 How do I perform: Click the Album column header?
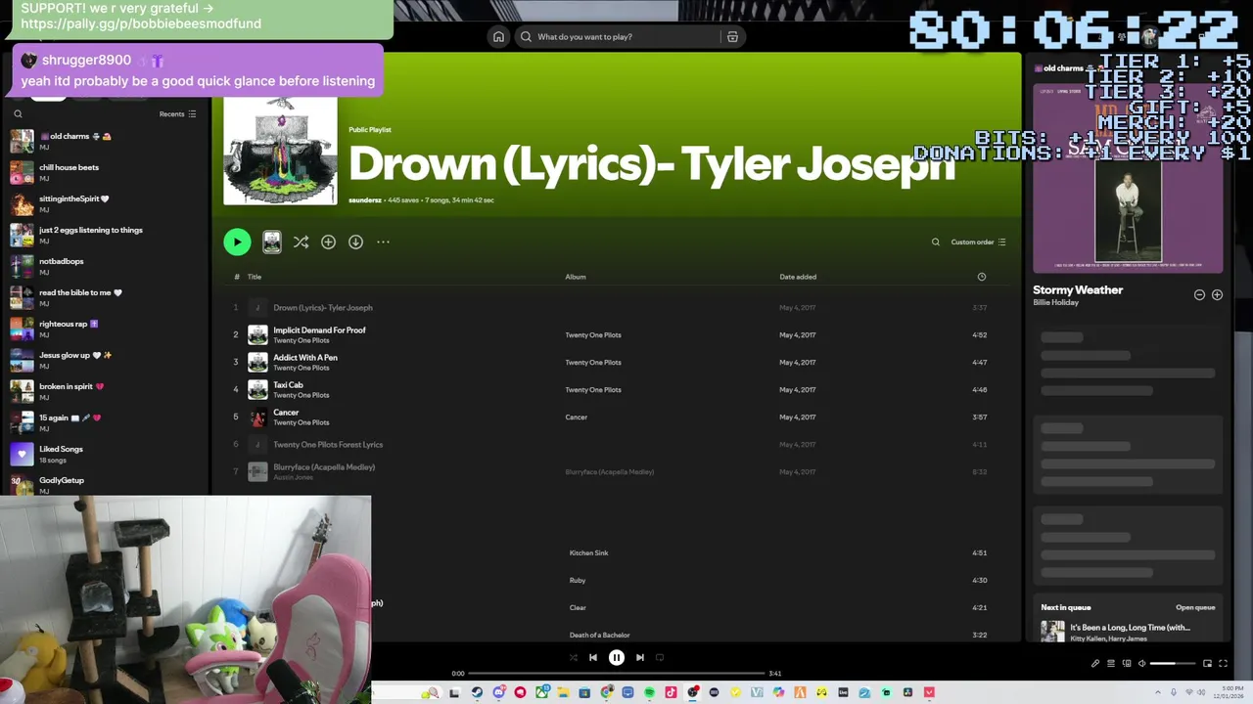[576, 277]
